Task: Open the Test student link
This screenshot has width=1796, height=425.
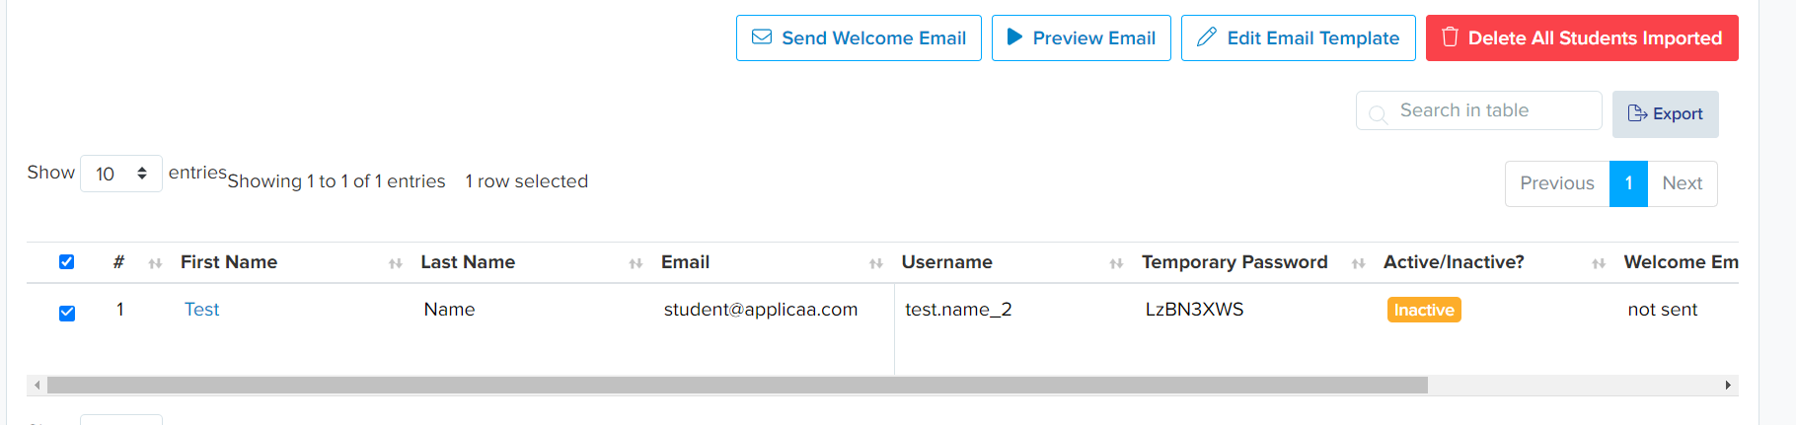Action: tap(202, 310)
